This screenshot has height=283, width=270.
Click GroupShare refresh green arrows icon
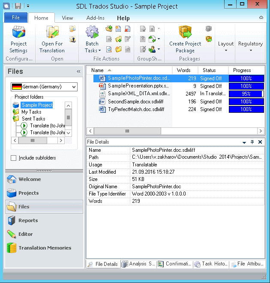click(152, 39)
